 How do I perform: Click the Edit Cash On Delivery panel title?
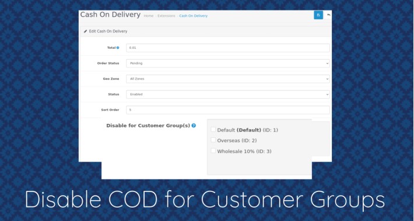click(108, 31)
